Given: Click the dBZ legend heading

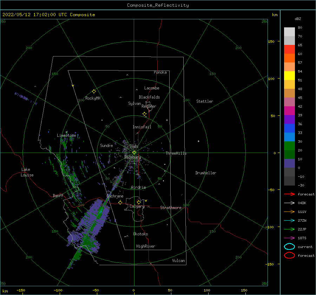Looking at the screenshot, I should (298, 19).
